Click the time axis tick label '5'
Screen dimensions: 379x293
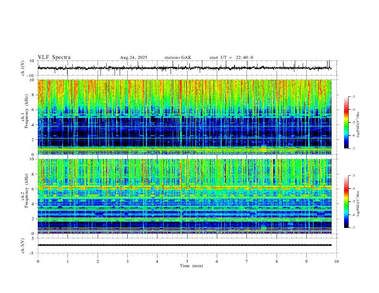pyautogui.click(x=187, y=261)
